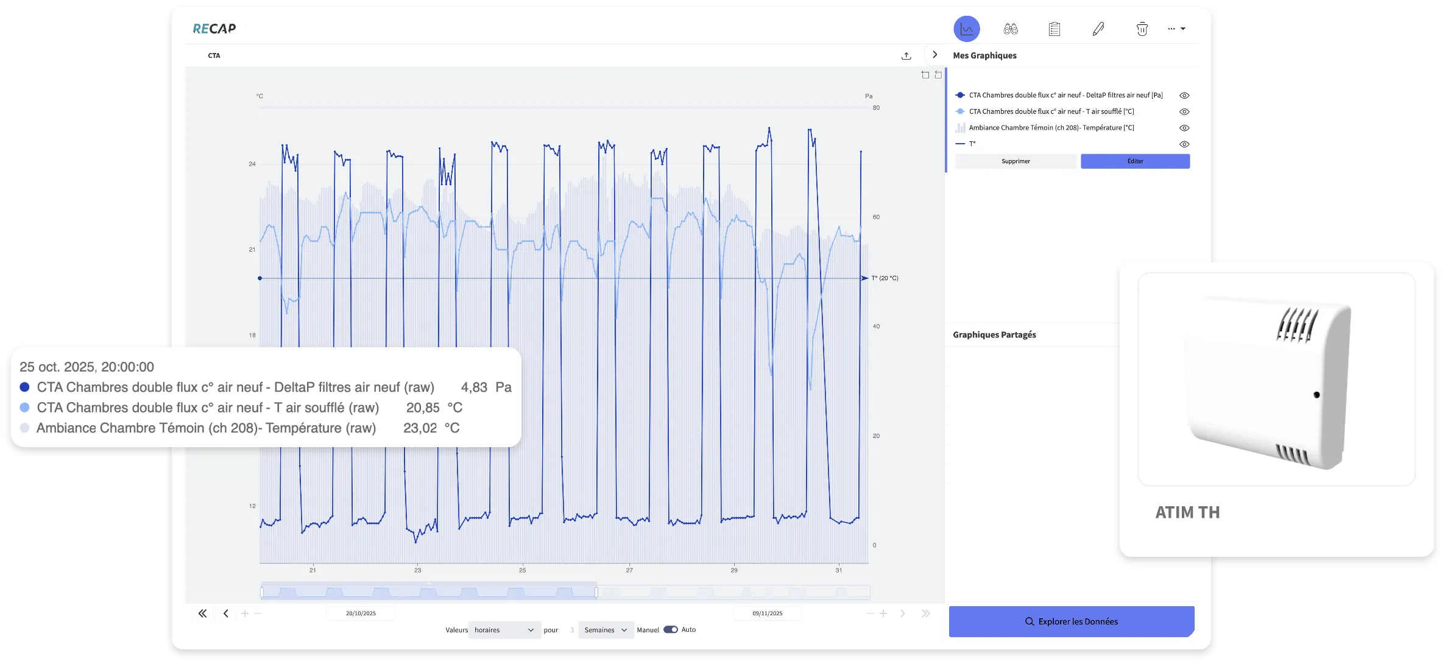Open the 'horaires' values dropdown
The height and width of the screenshot is (664, 1445).
tap(504, 630)
